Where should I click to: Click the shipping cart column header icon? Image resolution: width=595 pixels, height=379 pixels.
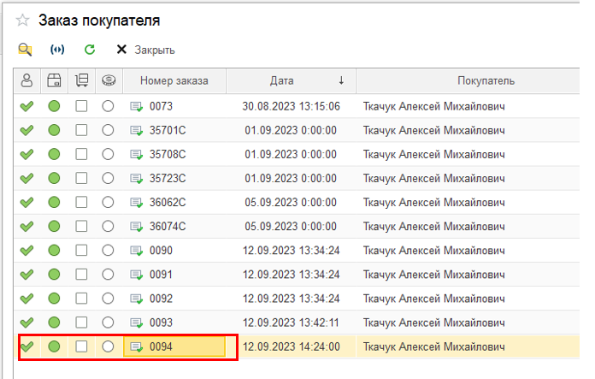[x=81, y=81]
